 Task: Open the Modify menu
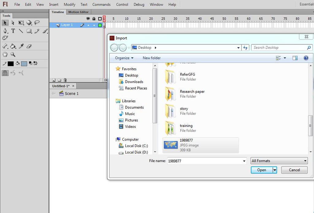coord(70,4)
